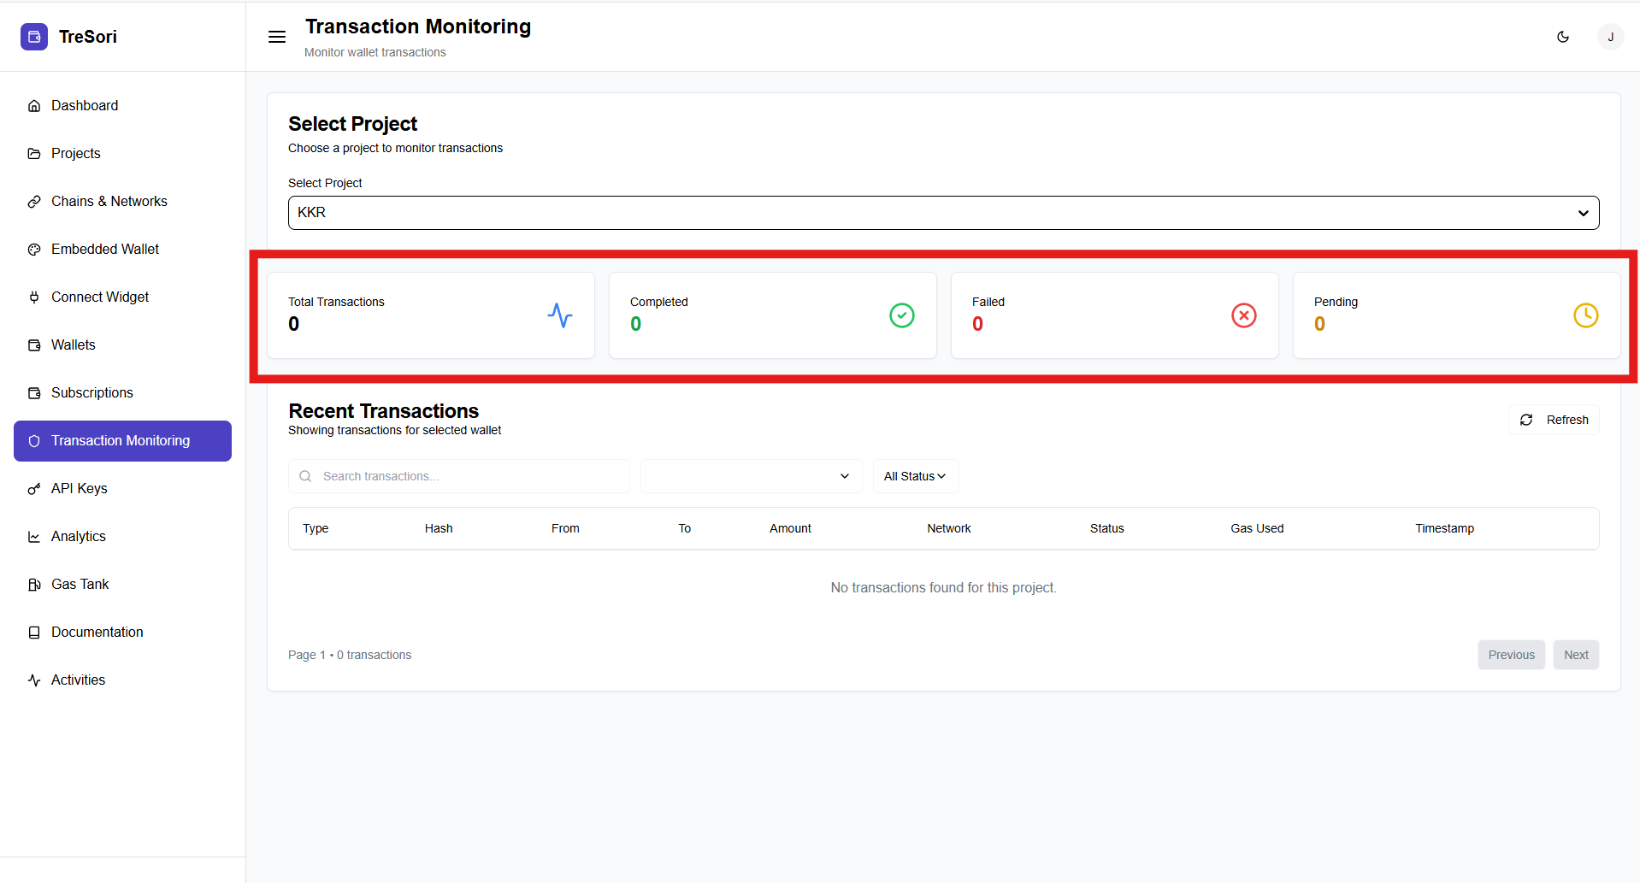
Task: Click the yellow Pending clock icon
Action: (x=1585, y=315)
